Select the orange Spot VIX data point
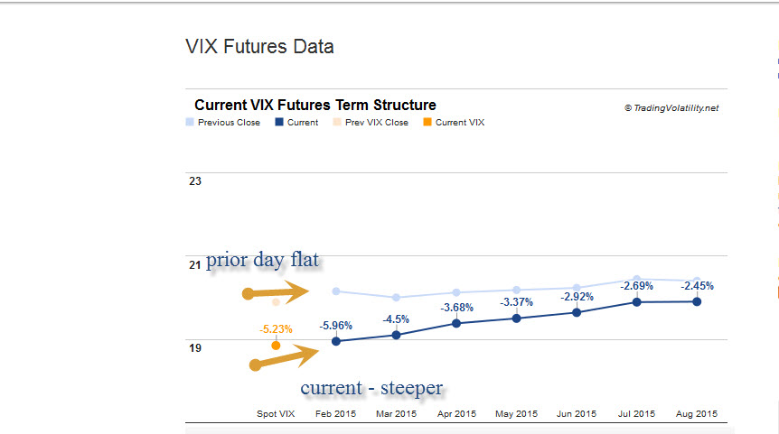 pyautogui.click(x=276, y=346)
